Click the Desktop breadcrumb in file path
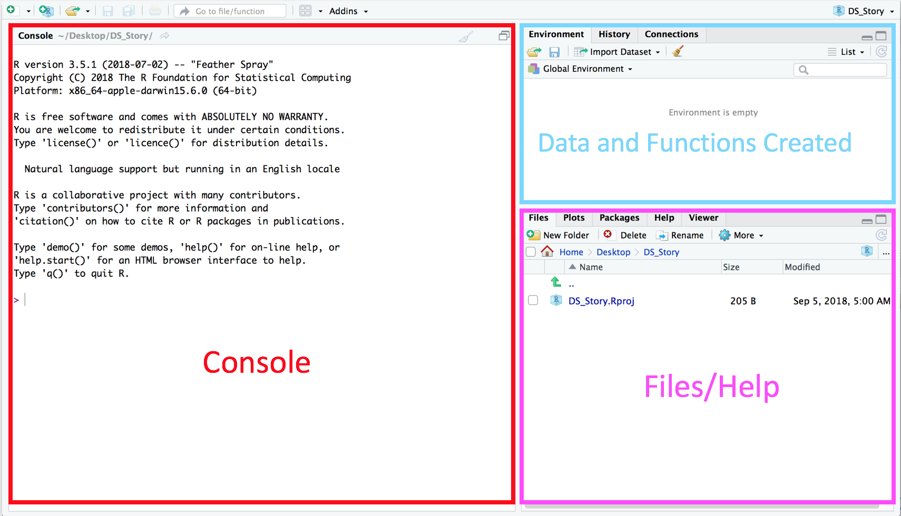 tap(613, 252)
